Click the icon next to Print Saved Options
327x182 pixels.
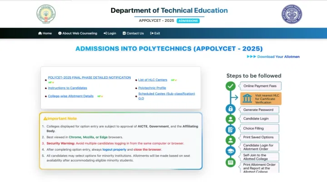pos(231,140)
